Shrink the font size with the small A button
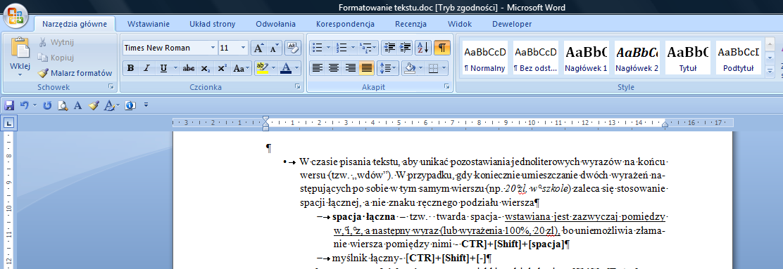Screen dimensions: 783x269 274,48
